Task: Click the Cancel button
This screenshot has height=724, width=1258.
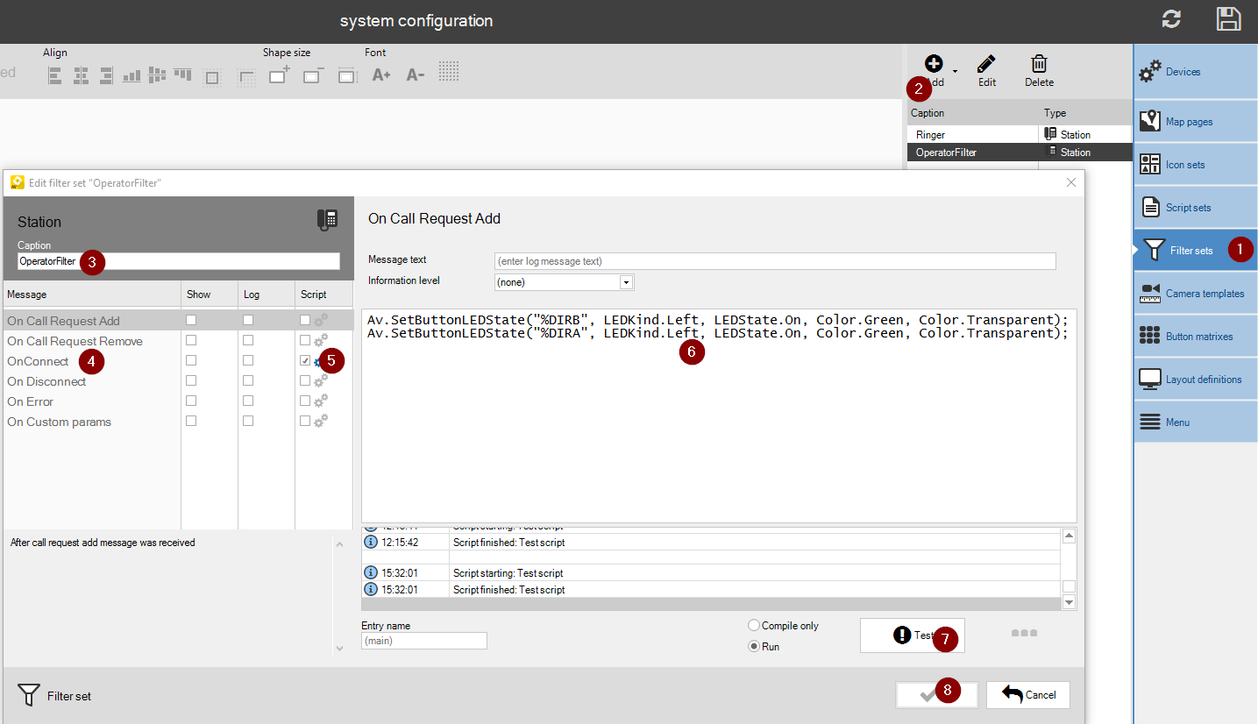Action: click(1027, 695)
